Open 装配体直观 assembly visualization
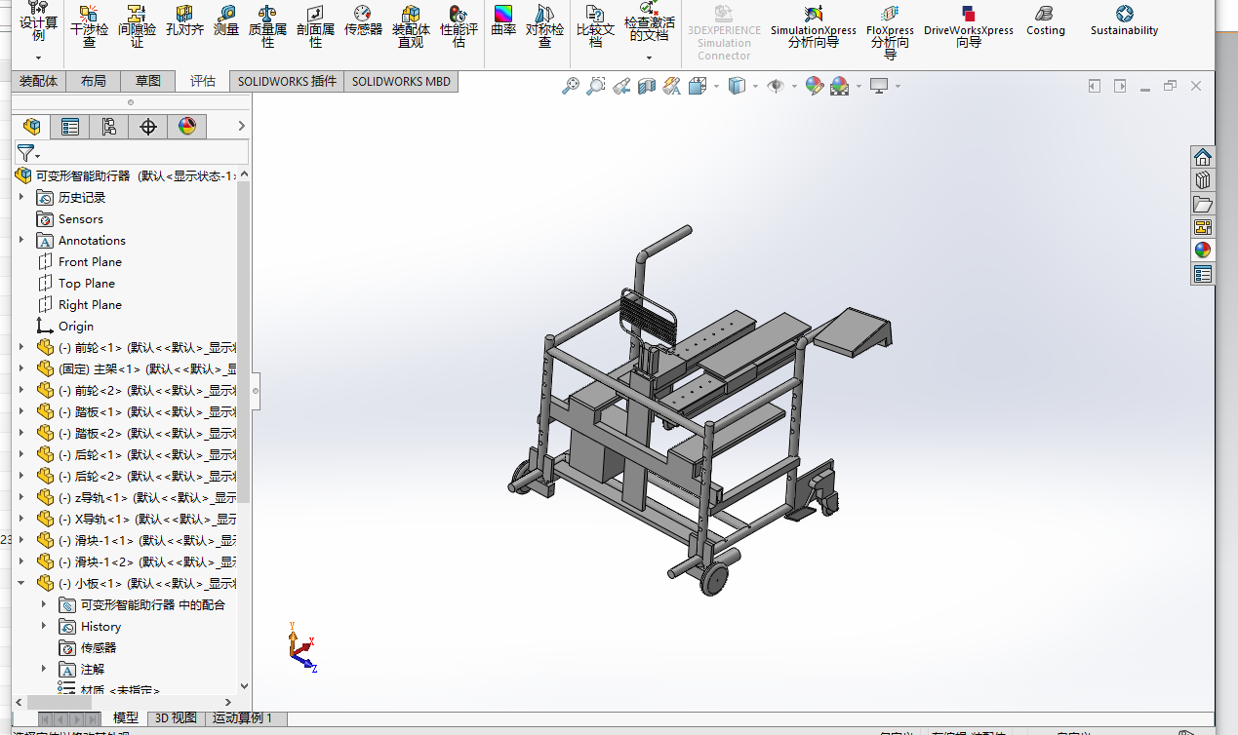Screen dimensions: 1238x735 click(411, 26)
